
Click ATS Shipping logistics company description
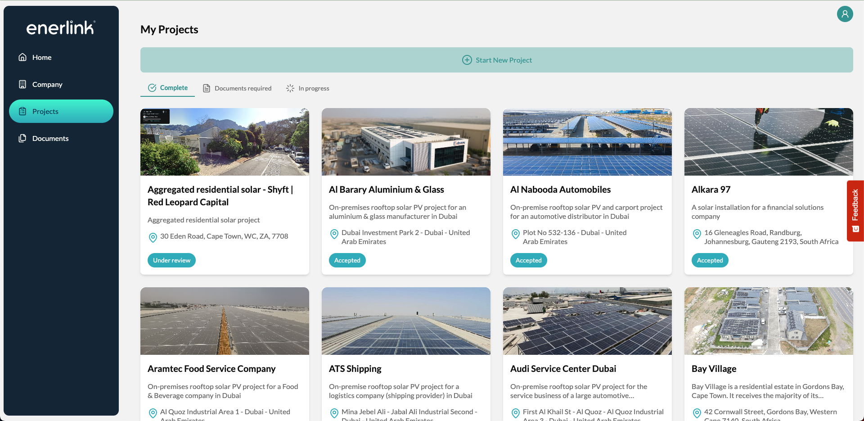click(x=400, y=391)
